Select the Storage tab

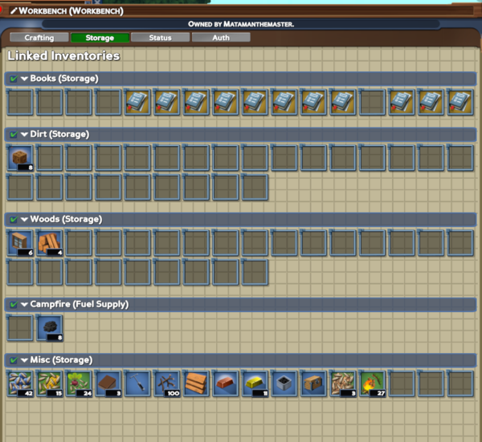(x=100, y=38)
